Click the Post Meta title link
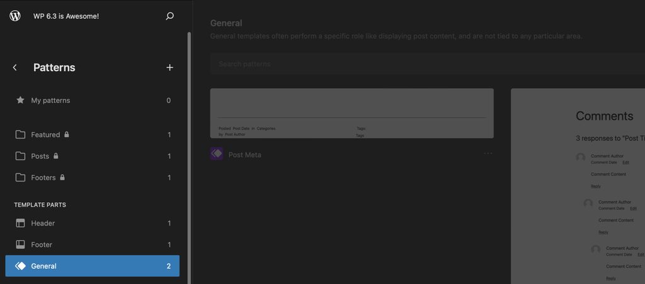 pos(244,155)
